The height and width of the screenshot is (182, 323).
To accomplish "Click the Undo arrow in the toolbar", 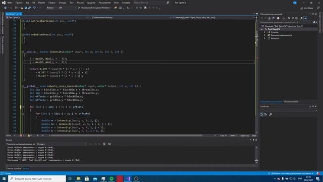I will tap(34, 8).
